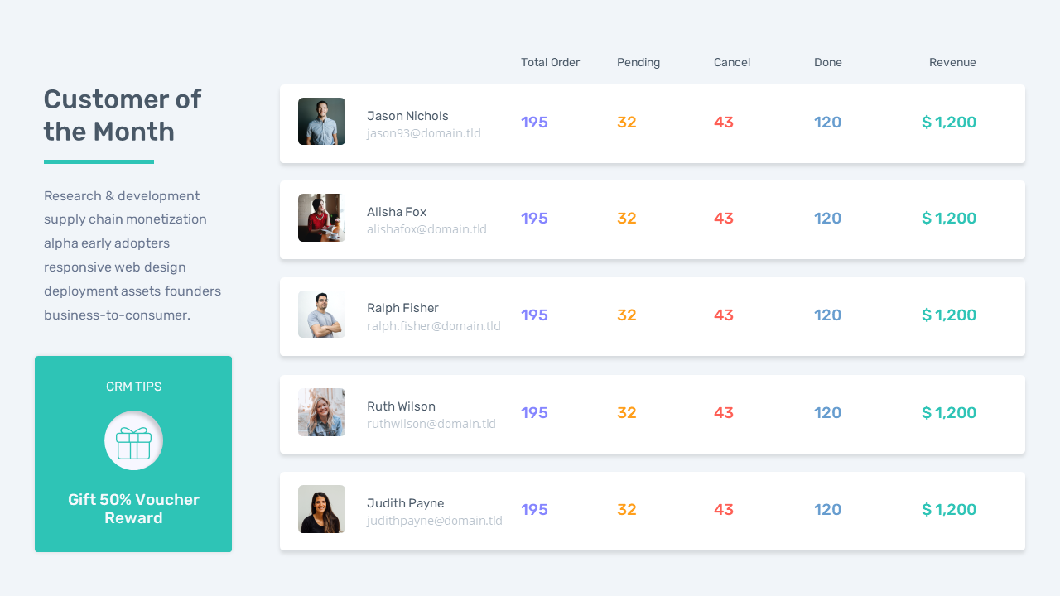The image size is (1060, 596).
Task: Choose the name Judith Payne
Action: [x=406, y=503]
